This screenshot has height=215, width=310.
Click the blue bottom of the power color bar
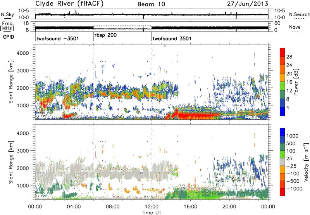click(282, 111)
